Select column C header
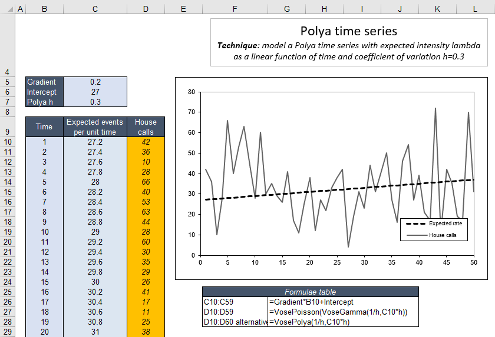This screenshot has width=495, height=337. coord(95,9)
